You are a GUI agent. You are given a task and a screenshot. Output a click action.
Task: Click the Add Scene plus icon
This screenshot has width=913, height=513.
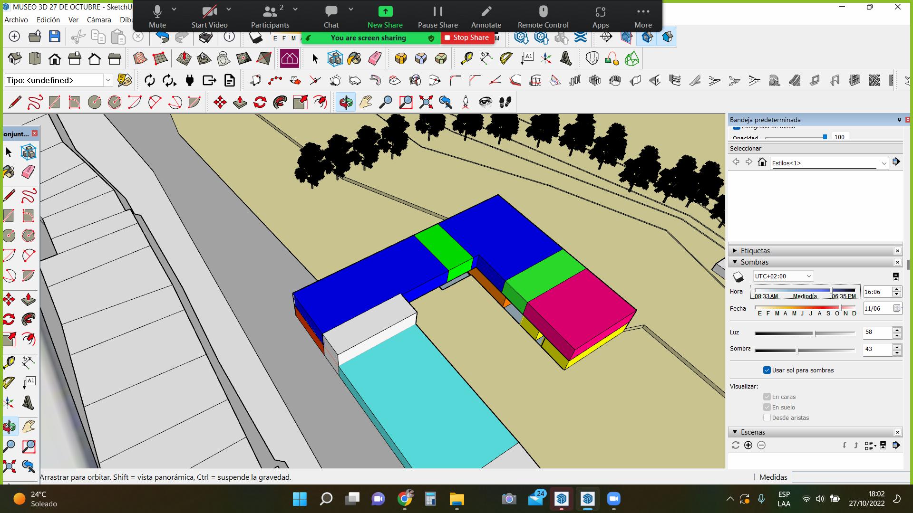(748, 445)
